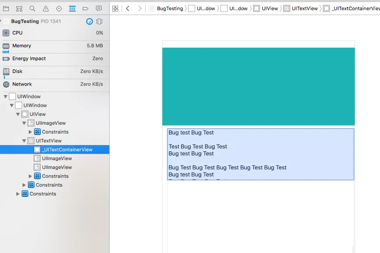Select the UIImageView row directly below _UITextContainerView

click(x=55, y=158)
